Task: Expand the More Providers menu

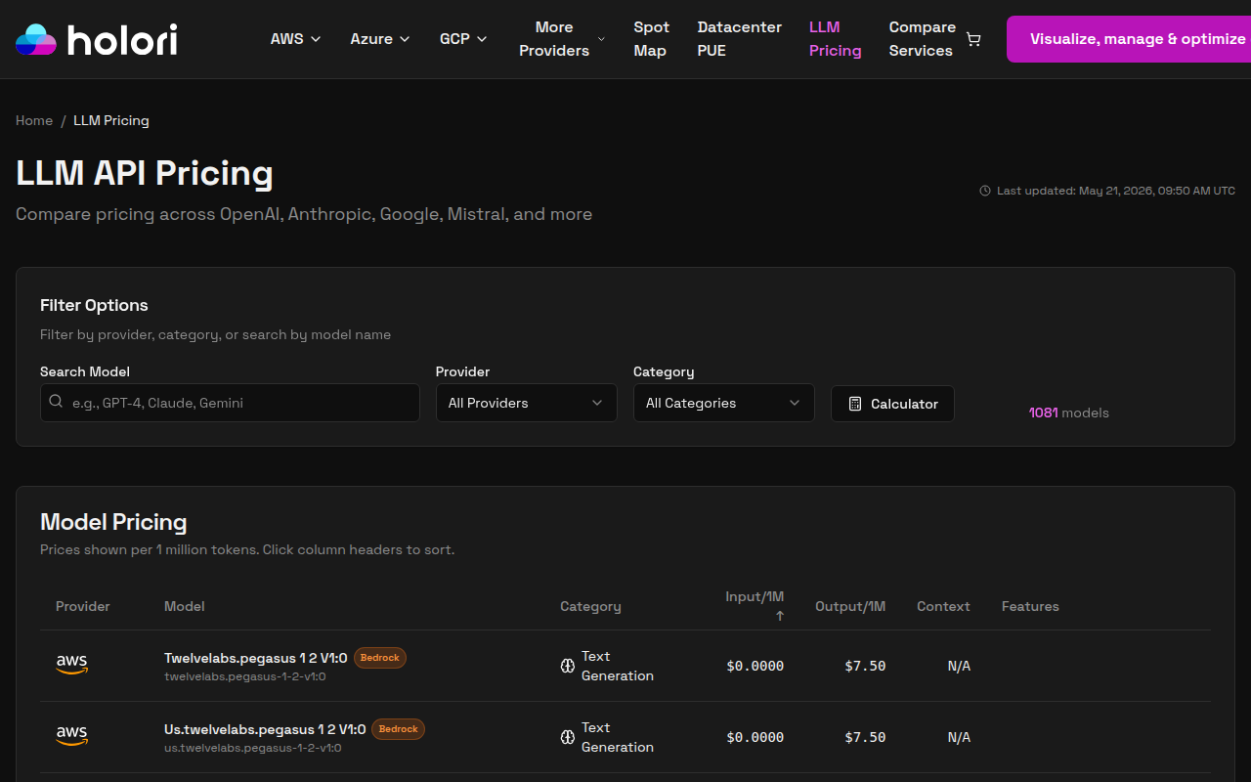Action: (562, 39)
